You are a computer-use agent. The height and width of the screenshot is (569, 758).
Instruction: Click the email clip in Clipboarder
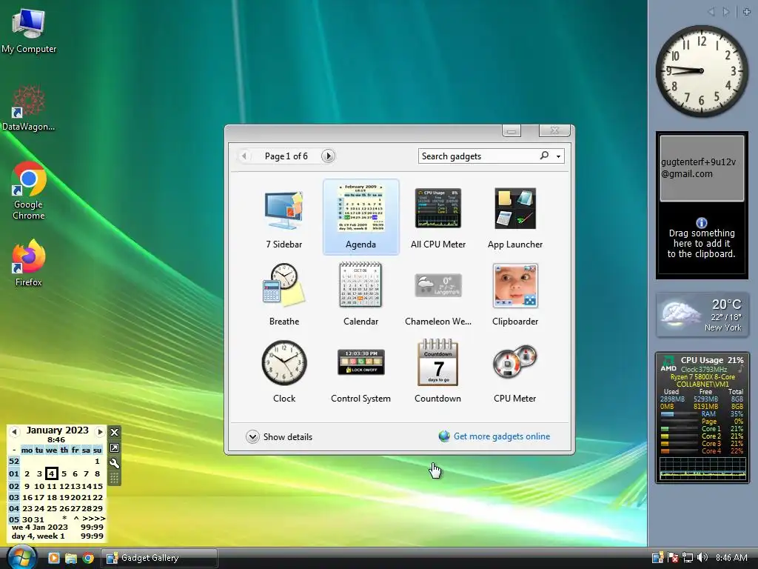pyautogui.click(x=702, y=168)
